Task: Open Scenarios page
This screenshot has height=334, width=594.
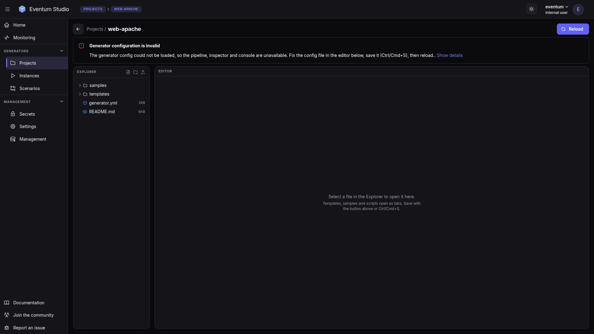Action: coord(37,88)
